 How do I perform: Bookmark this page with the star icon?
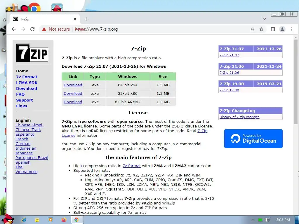tap(261, 29)
